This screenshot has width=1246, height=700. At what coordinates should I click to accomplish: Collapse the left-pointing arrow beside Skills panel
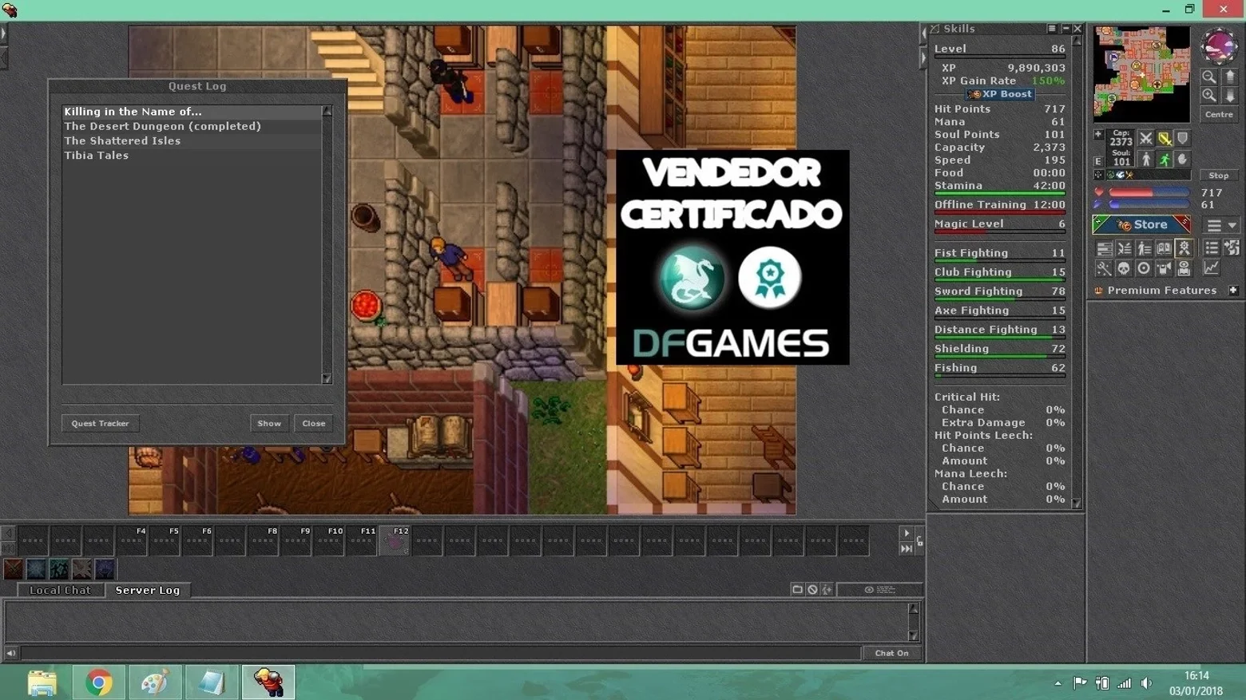coord(924,34)
